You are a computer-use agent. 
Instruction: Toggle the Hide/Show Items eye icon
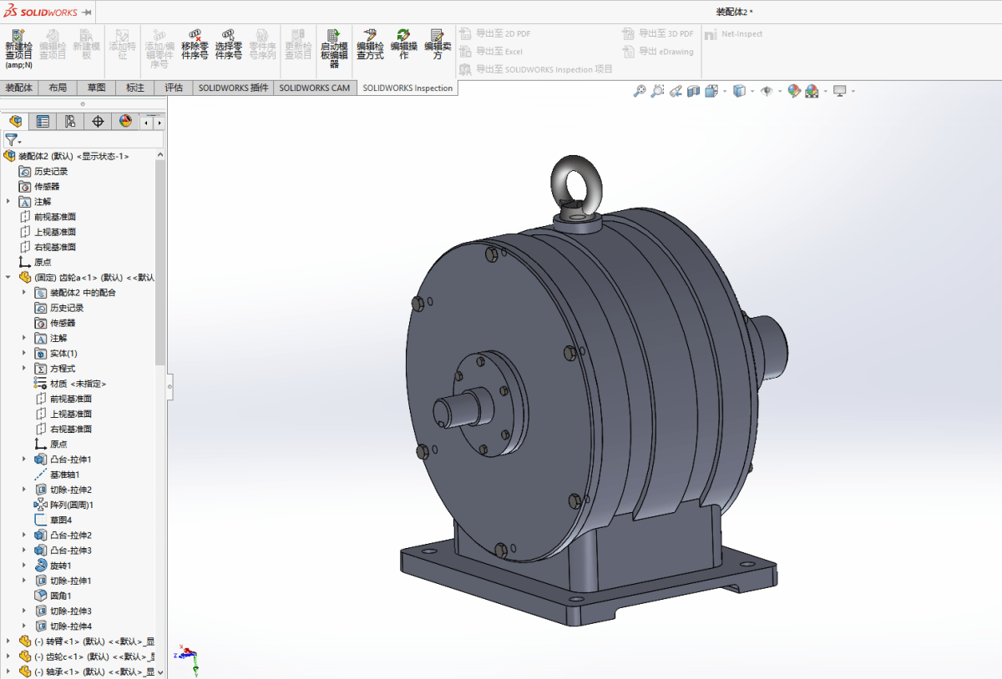tap(766, 91)
